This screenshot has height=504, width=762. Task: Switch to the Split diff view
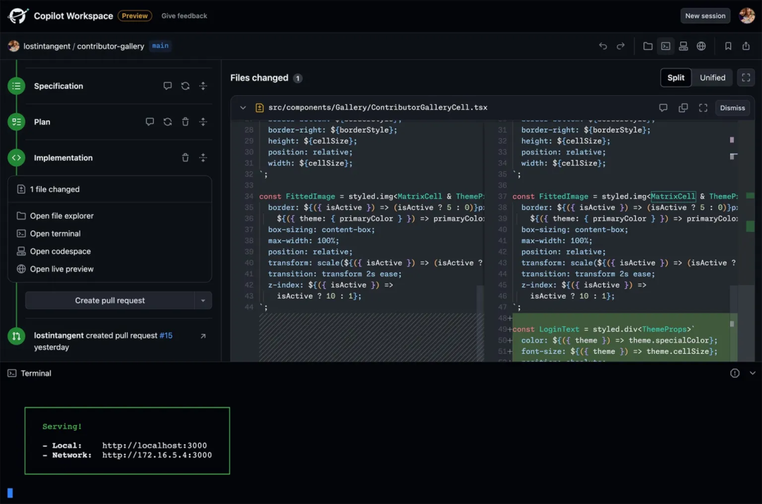675,78
